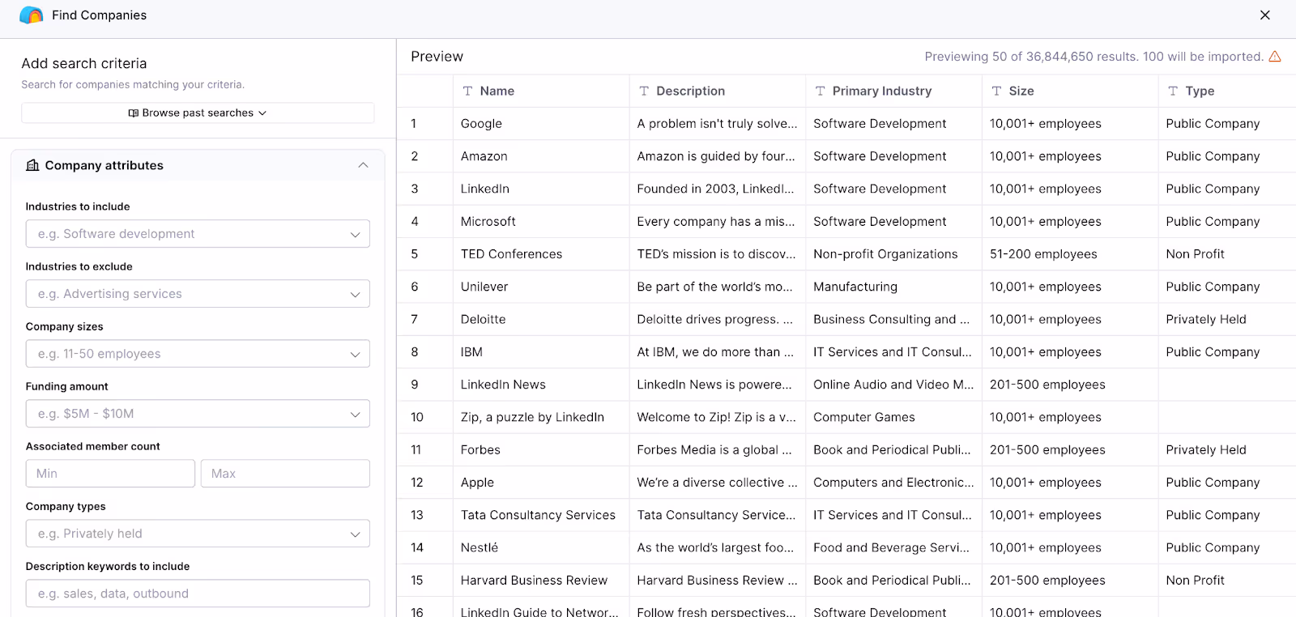1296x617 pixels.
Task: Select Harvard Business Review name cell
Action: (x=541, y=581)
